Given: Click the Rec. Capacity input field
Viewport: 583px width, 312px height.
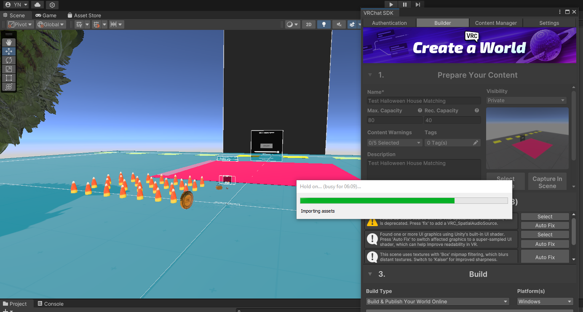Looking at the screenshot, I should tap(452, 120).
